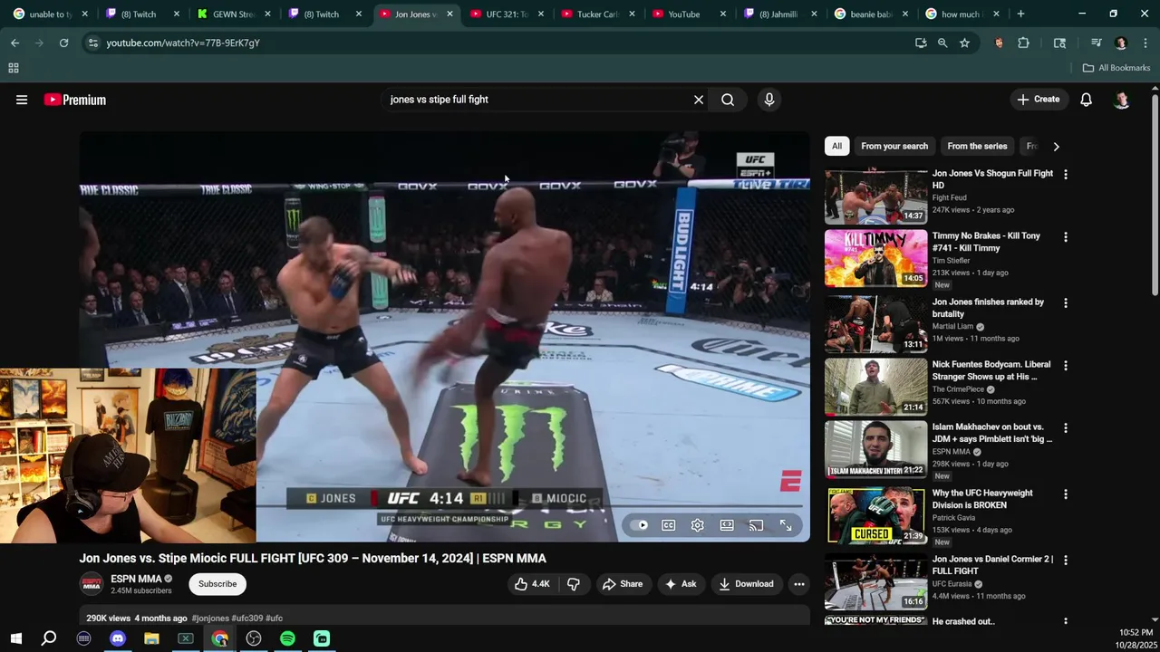Open options for Nick Fuentes Bodycam video
The height and width of the screenshot is (652, 1160).
tap(1066, 365)
